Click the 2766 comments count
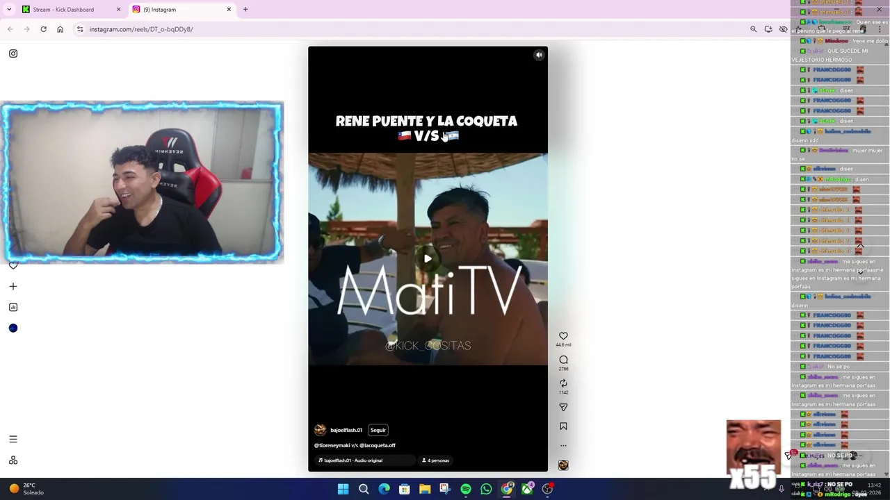This screenshot has height=500, width=890. [x=563, y=369]
